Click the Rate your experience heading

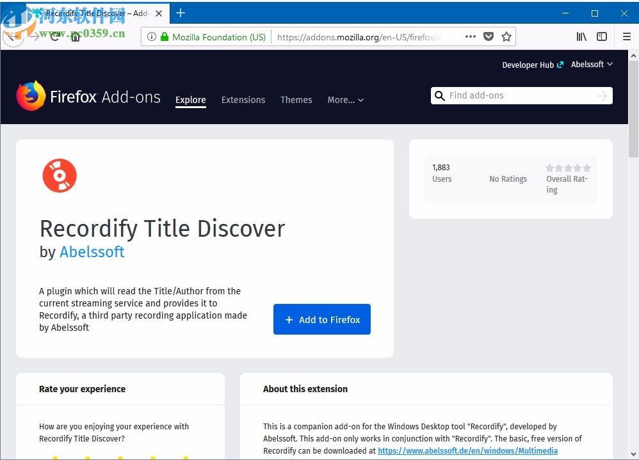(83, 389)
